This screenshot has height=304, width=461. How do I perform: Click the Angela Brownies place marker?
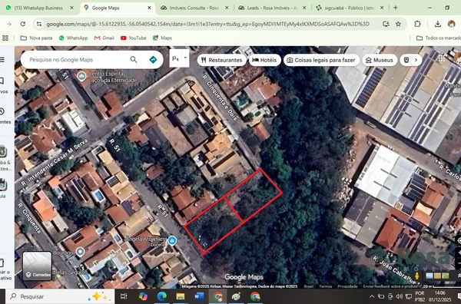point(172,240)
